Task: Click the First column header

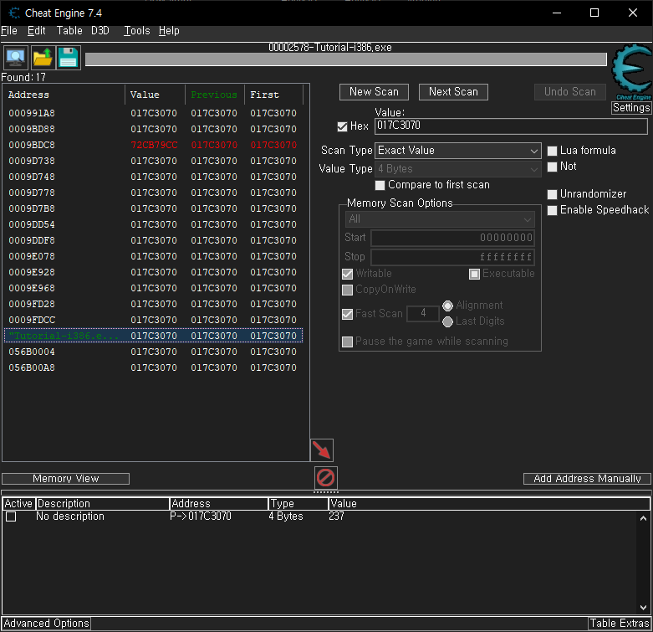Action: coord(273,95)
